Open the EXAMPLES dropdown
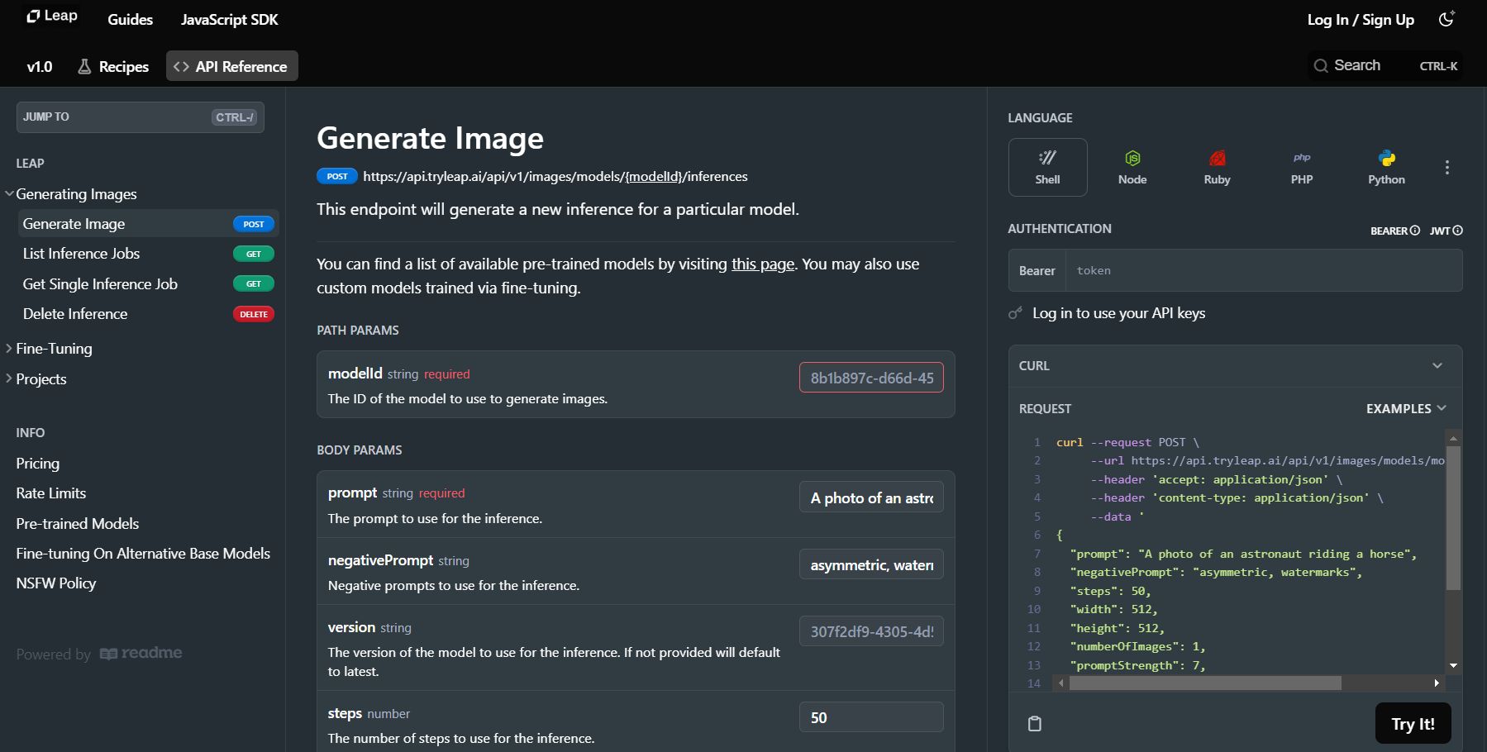This screenshot has height=752, width=1487. tap(1406, 408)
